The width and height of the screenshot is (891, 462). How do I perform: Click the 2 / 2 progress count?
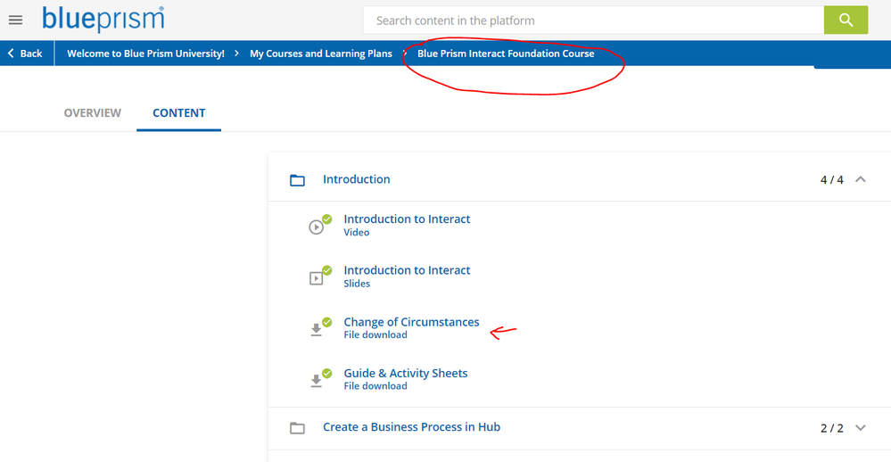831,428
